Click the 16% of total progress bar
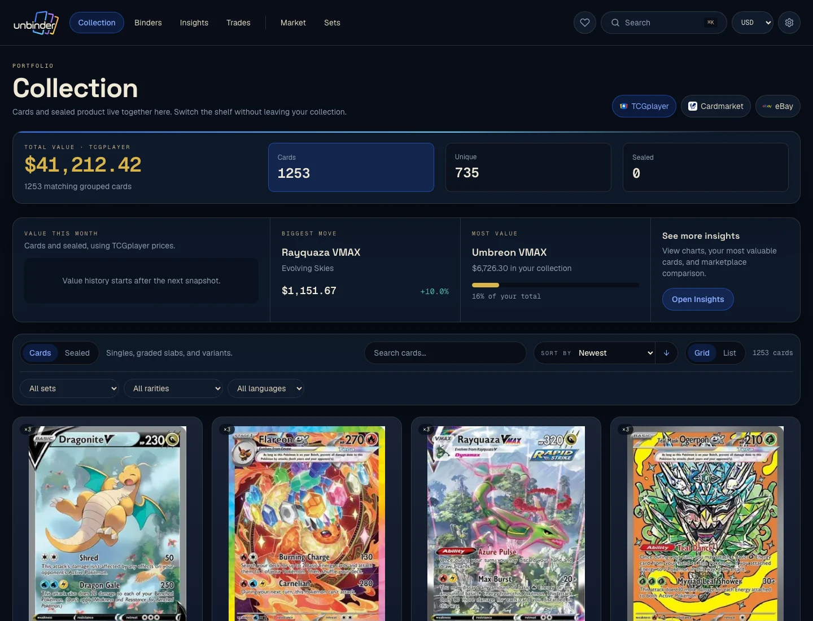 pyautogui.click(x=556, y=285)
